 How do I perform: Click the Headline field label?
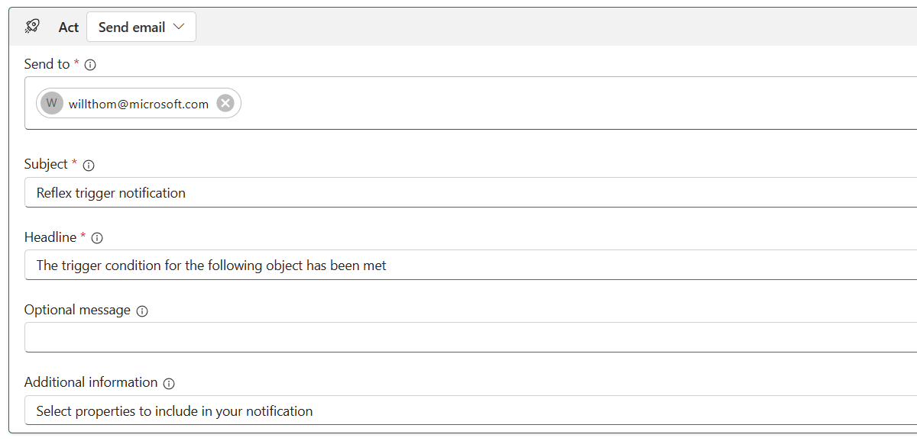tap(50, 237)
